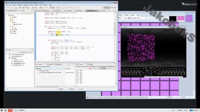Select render(Game) method in the Outline
The image size is (200, 112).
(19, 63)
